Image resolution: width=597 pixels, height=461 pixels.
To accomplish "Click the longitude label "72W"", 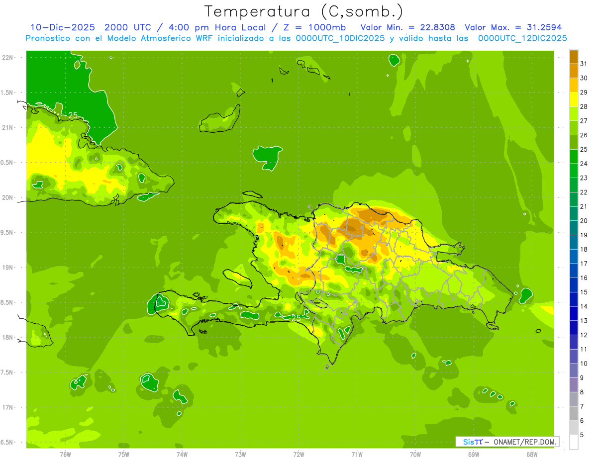I will pyautogui.click(x=298, y=454).
